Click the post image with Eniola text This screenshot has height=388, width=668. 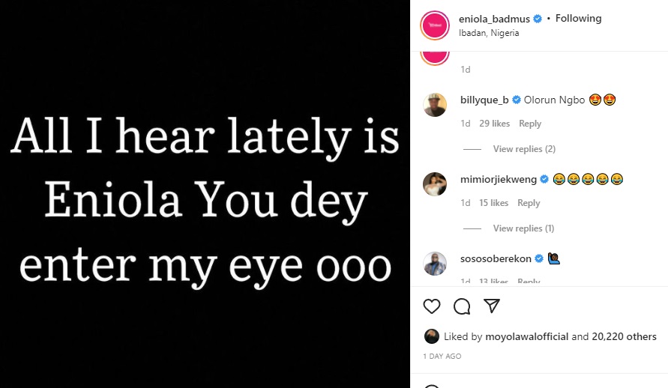(205, 195)
